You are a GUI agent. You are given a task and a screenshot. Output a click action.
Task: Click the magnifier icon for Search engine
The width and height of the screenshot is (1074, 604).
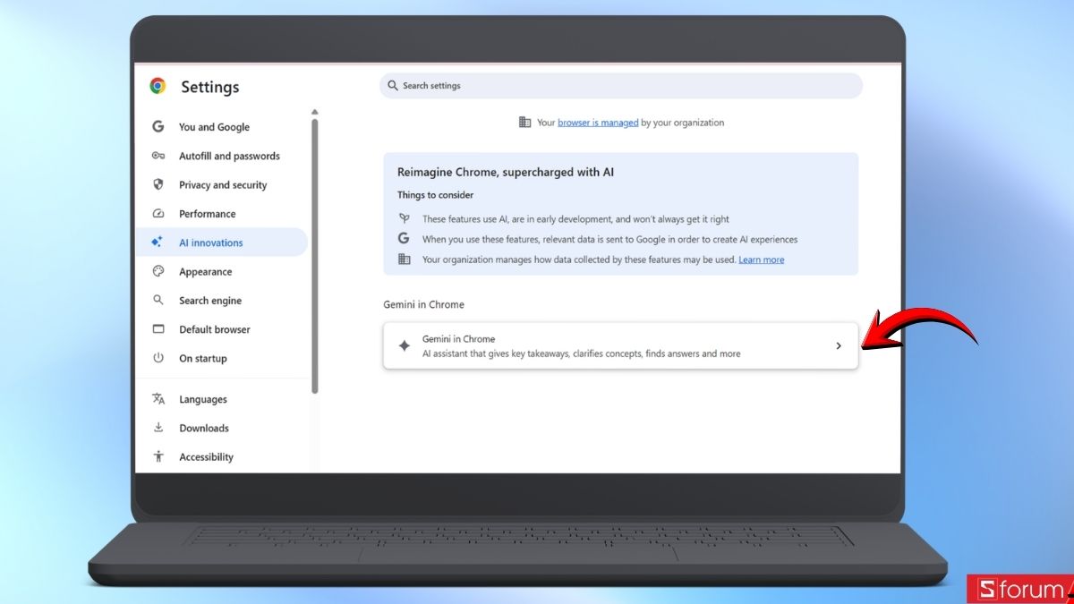coord(158,301)
